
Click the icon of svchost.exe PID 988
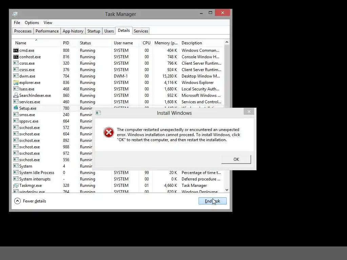16,147
